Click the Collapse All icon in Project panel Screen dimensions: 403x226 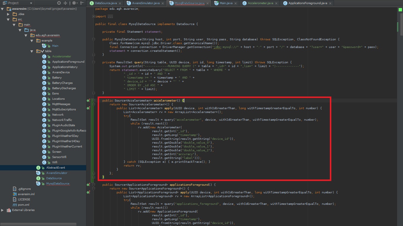click(65, 3)
